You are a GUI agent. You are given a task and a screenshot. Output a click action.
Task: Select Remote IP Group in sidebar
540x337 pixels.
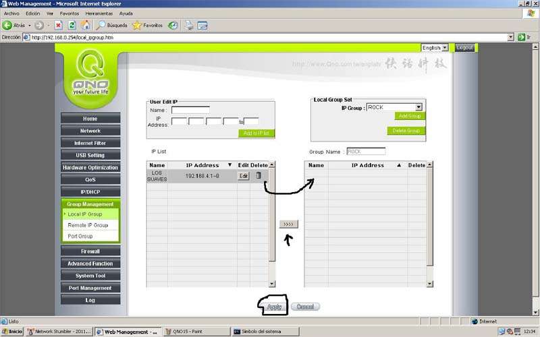pos(88,225)
